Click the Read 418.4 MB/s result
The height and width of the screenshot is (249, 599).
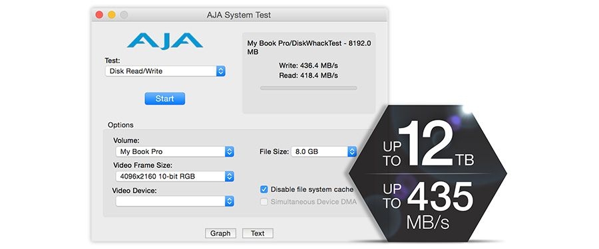tap(308, 76)
